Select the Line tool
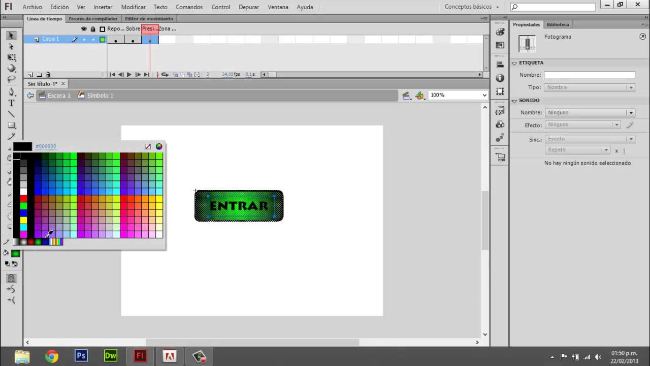Viewport: 650px width, 366px height. 12,114
